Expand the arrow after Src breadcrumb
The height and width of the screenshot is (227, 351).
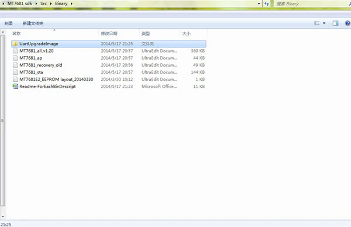tap(51, 4)
